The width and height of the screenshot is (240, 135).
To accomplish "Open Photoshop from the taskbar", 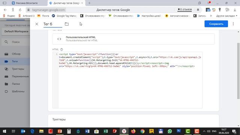I will tap(178, 131).
